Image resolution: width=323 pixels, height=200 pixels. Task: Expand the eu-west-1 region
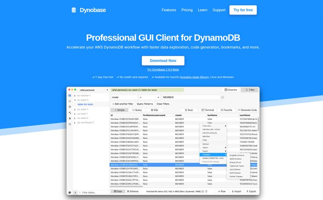pos(75,109)
